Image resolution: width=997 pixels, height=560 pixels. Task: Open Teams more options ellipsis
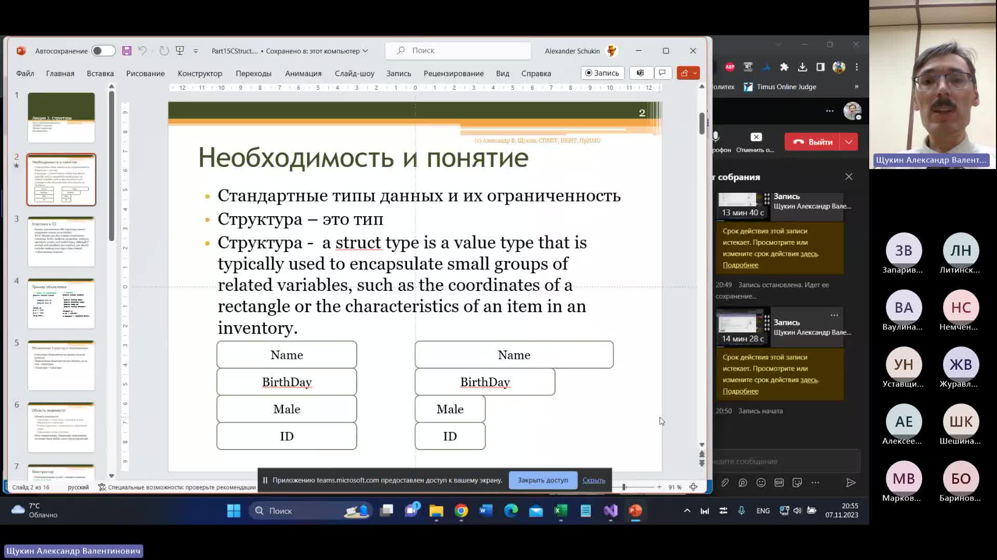(x=830, y=110)
